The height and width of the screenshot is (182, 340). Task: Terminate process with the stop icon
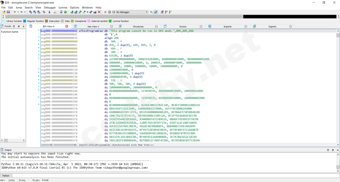113,12
